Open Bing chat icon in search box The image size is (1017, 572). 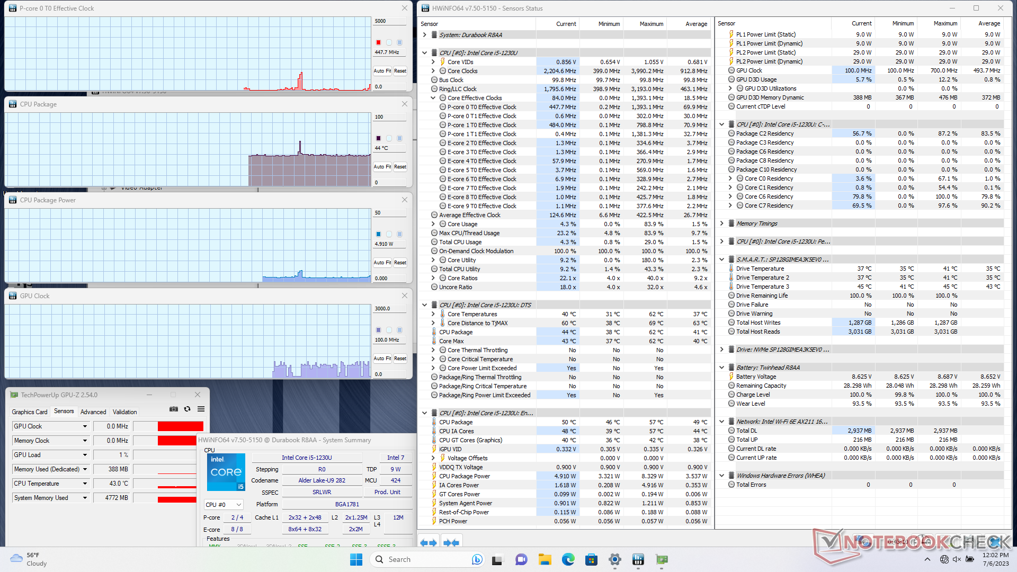coord(477,559)
